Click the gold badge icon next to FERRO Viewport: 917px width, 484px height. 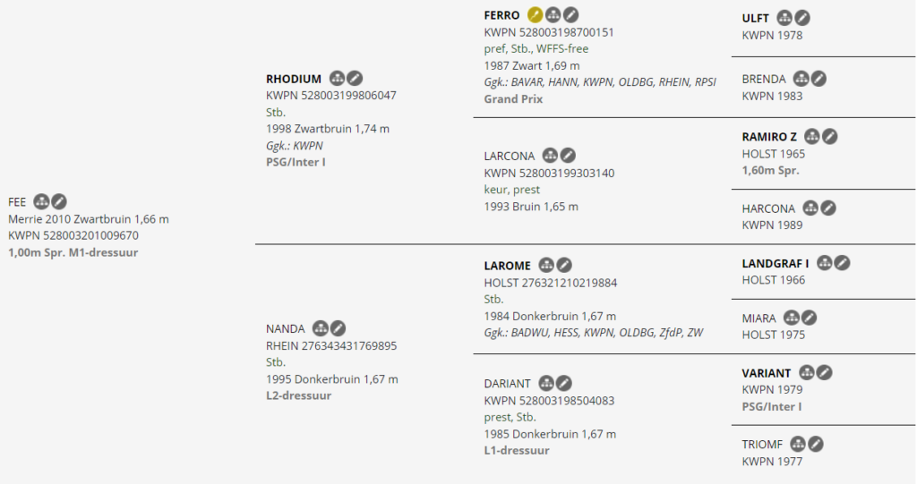click(x=536, y=14)
